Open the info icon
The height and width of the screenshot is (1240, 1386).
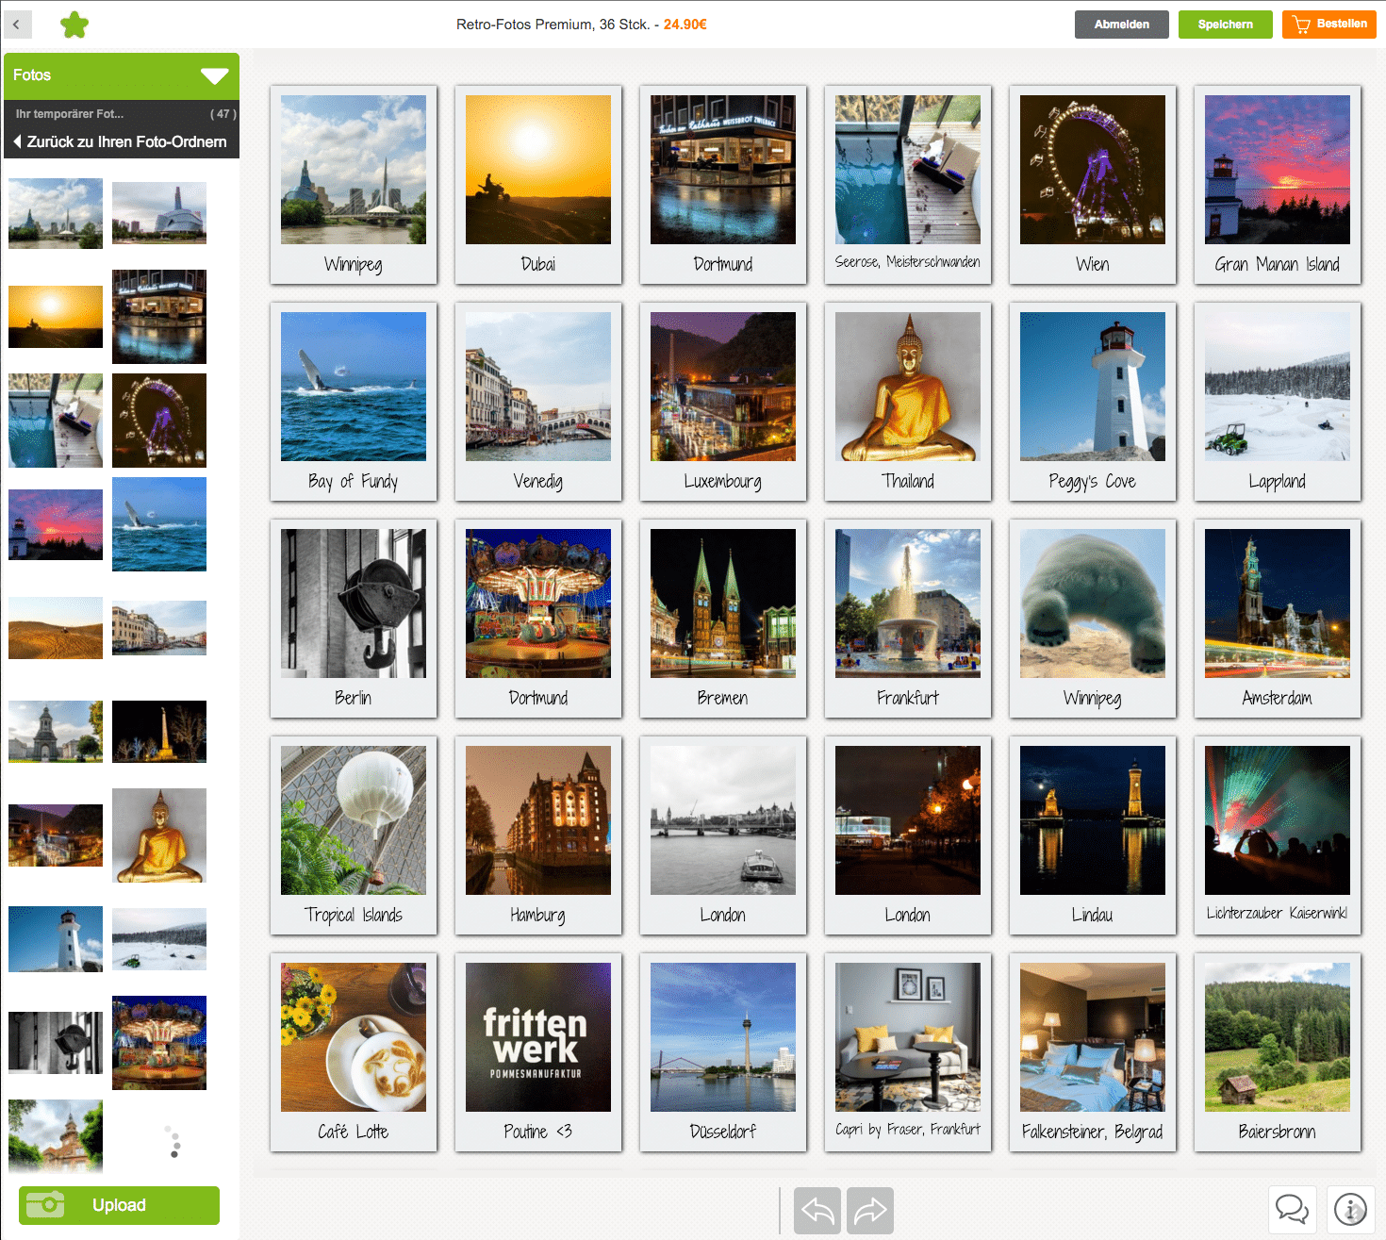[x=1351, y=1209]
